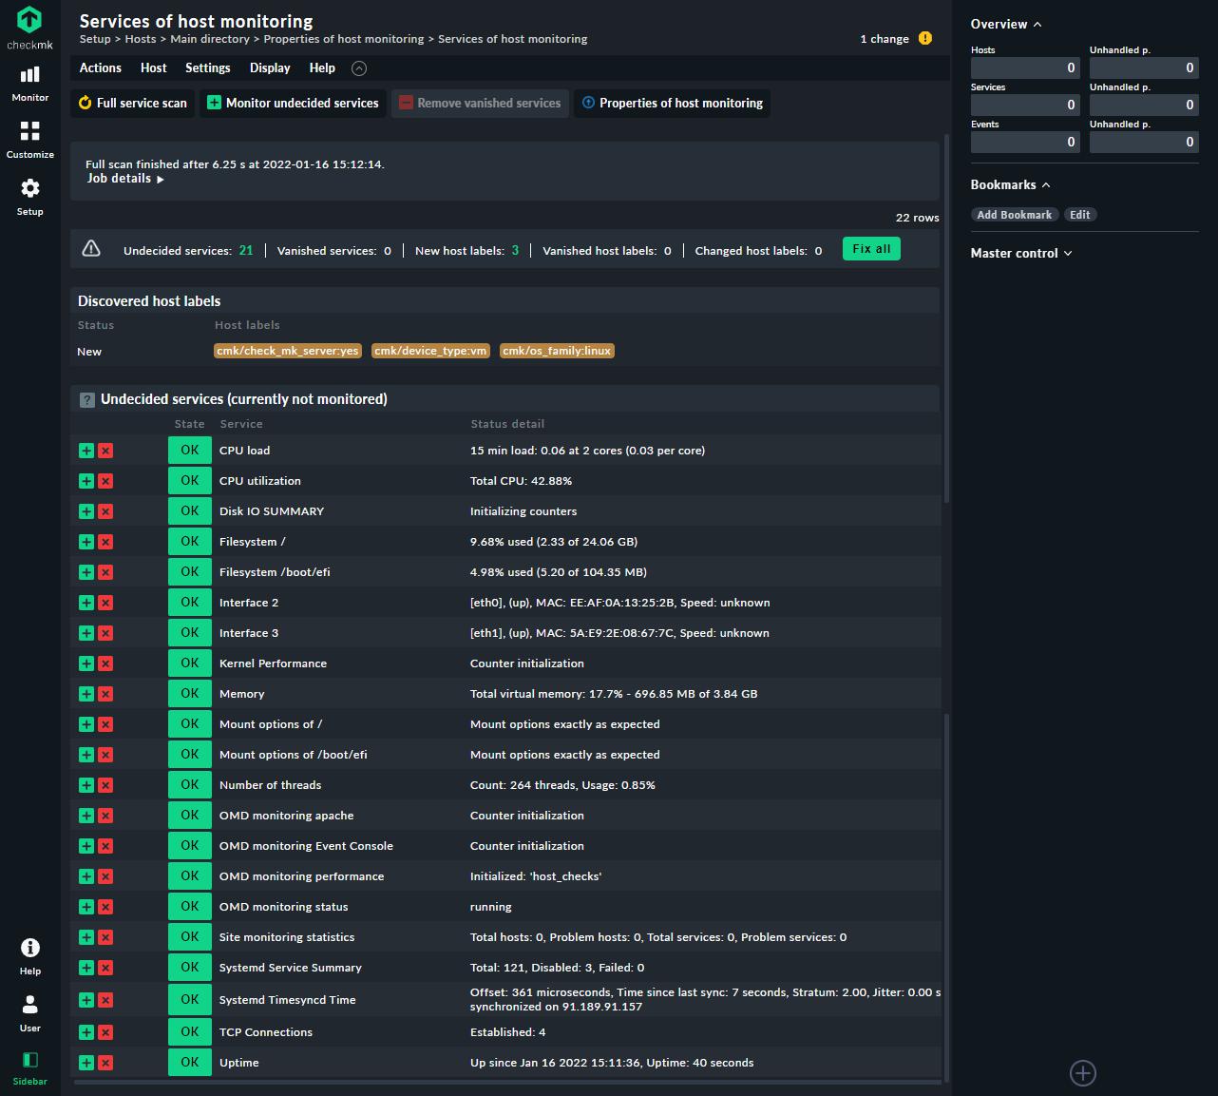Viewport: 1218px width, 1096px height.
Task: Open the Customize sidebar section
Action: point(29,140)
